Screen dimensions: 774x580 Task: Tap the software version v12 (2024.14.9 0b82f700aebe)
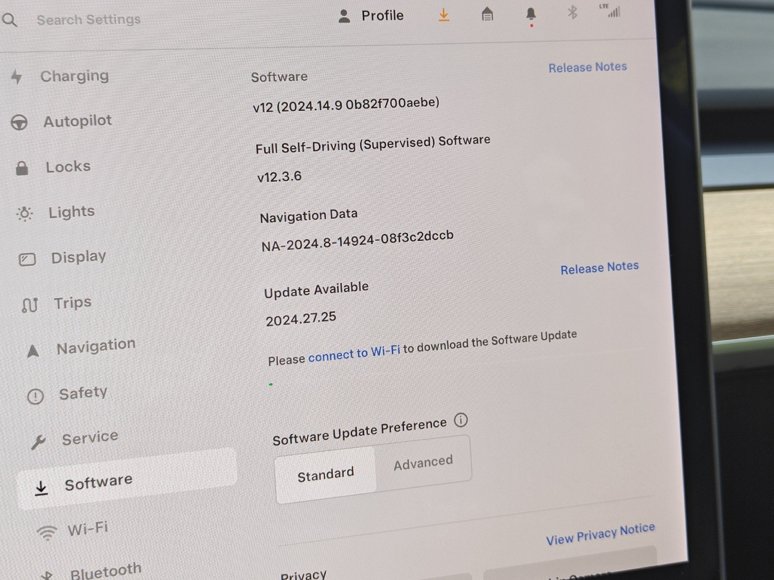point(346,105)
